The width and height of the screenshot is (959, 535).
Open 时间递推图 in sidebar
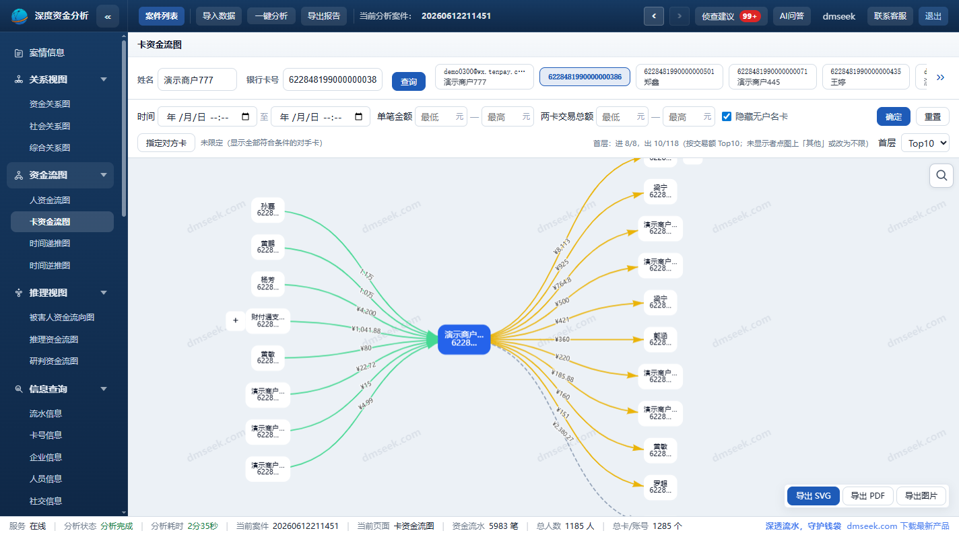tap(50, 243)
